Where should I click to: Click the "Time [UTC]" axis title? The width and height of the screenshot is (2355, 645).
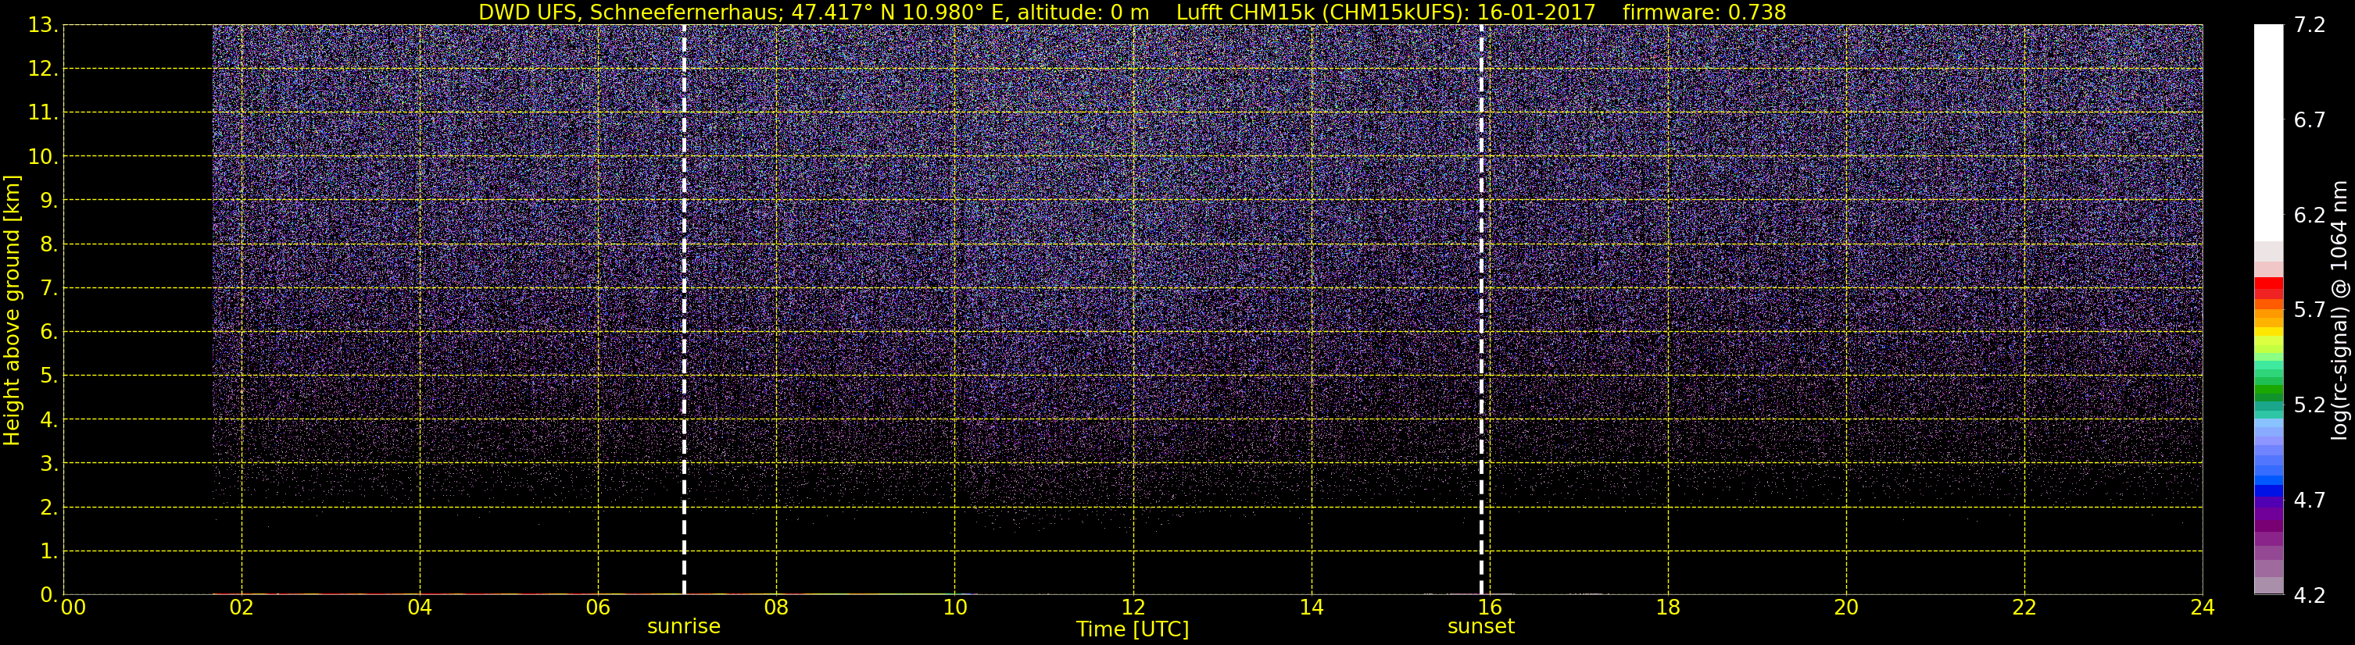click(x=1133, y=629)
